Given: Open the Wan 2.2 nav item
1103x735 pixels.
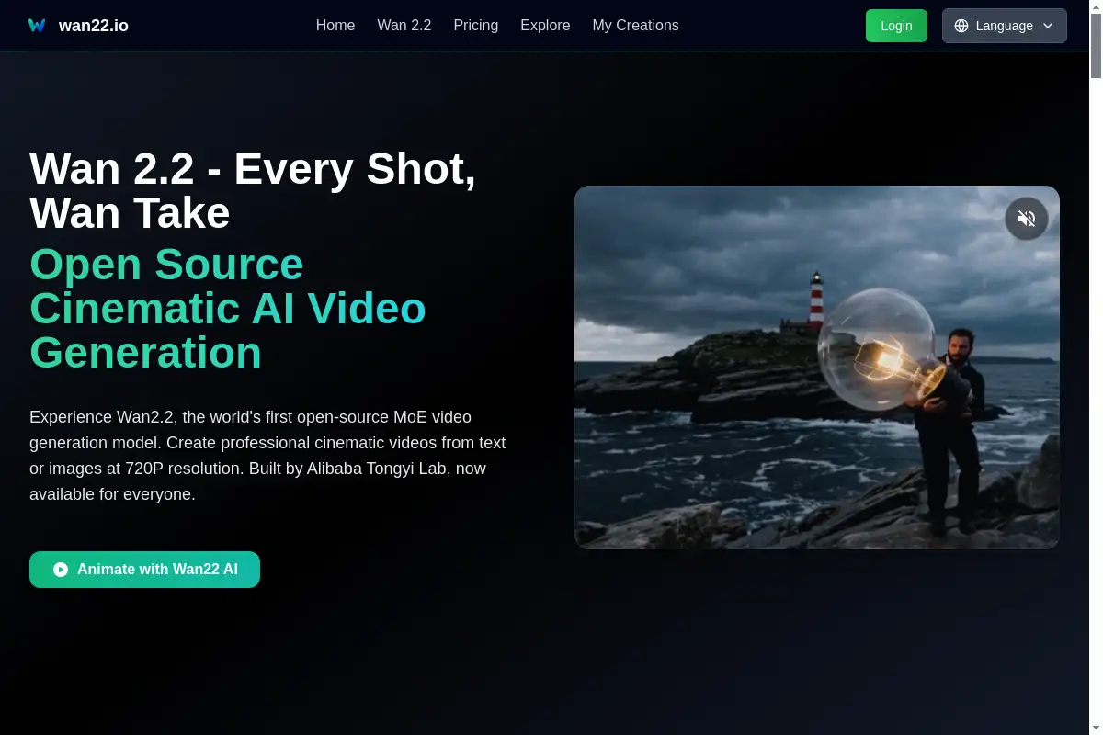Looking at the screenshot, I should click(404, 26).
